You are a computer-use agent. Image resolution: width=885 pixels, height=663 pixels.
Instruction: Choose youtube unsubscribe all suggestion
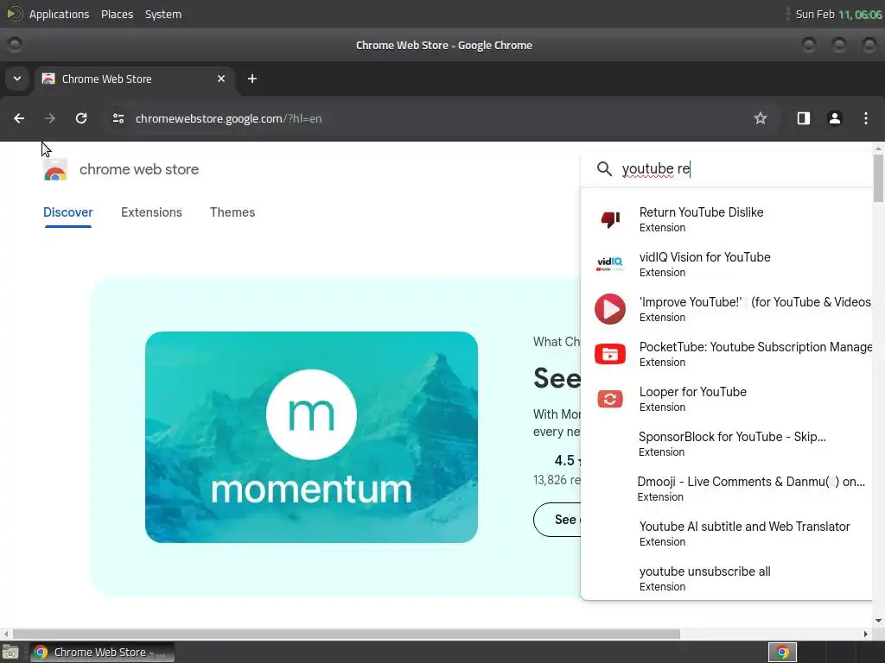point(727,578)
